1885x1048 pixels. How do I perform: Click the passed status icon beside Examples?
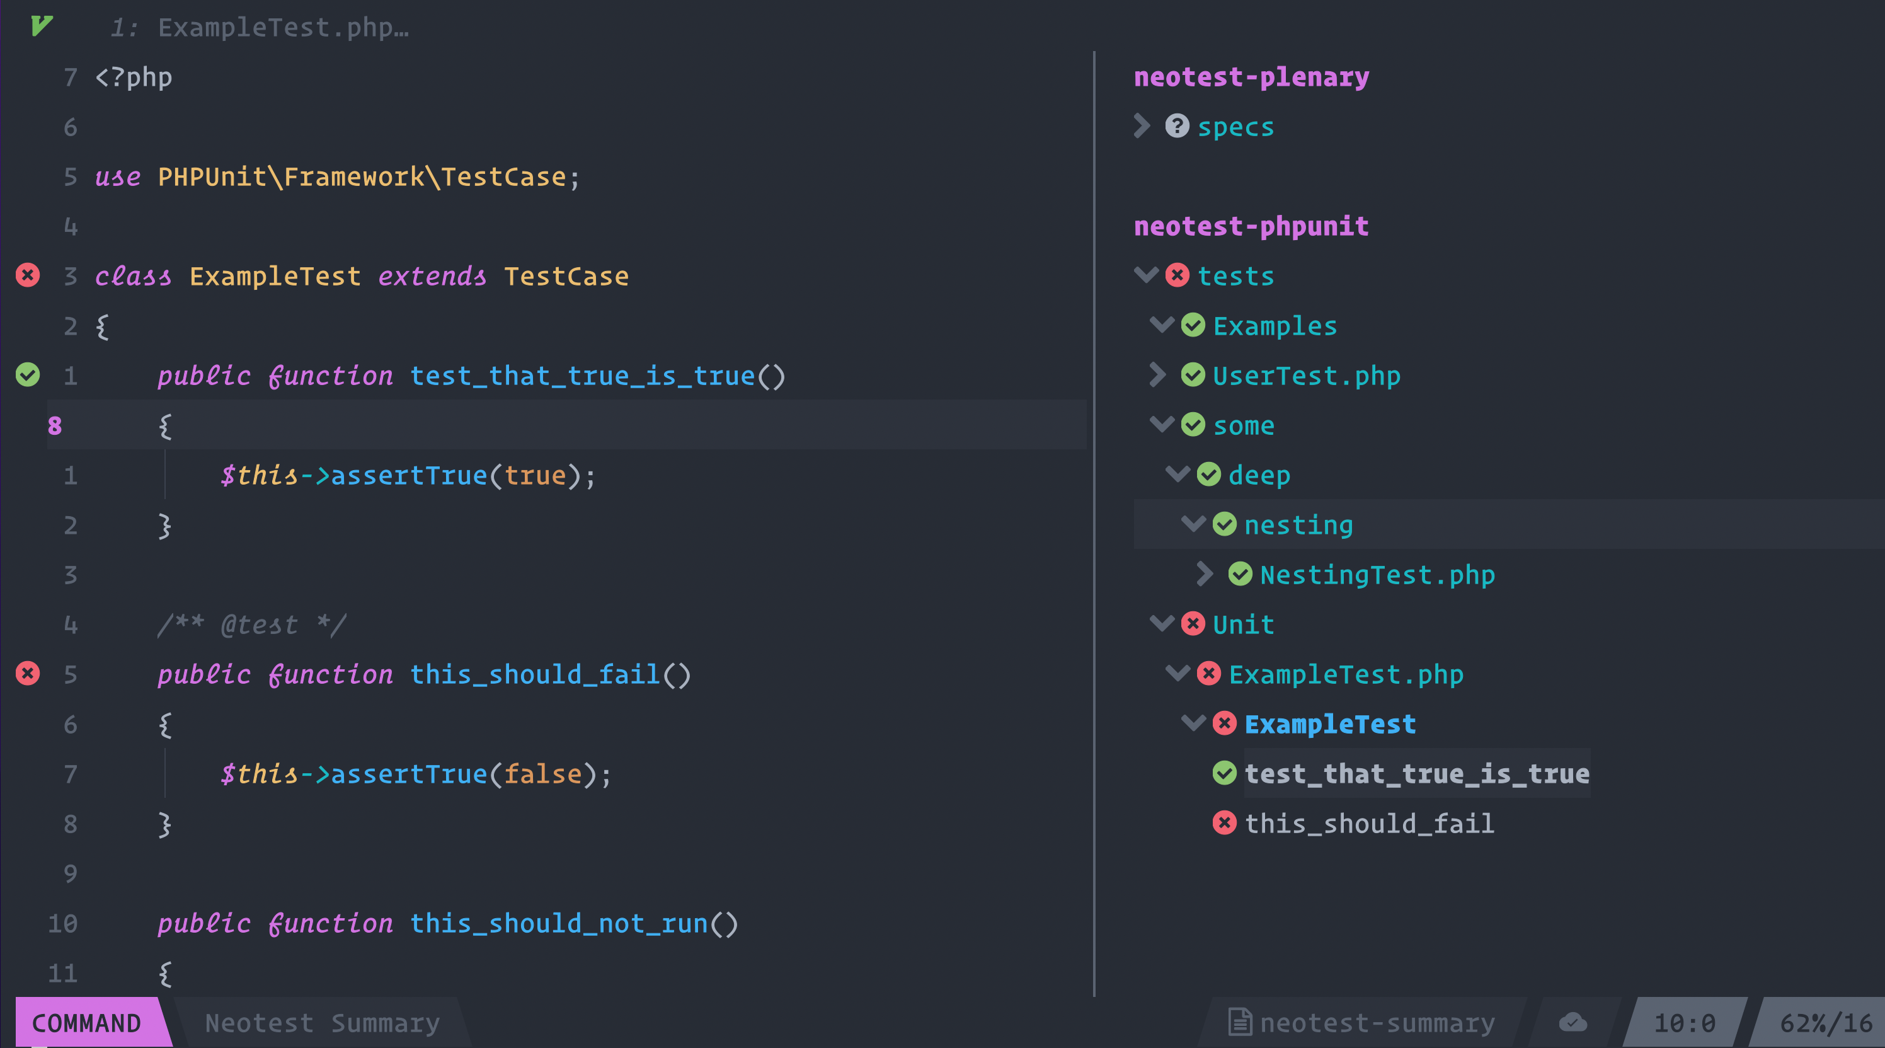point(1193,325)
